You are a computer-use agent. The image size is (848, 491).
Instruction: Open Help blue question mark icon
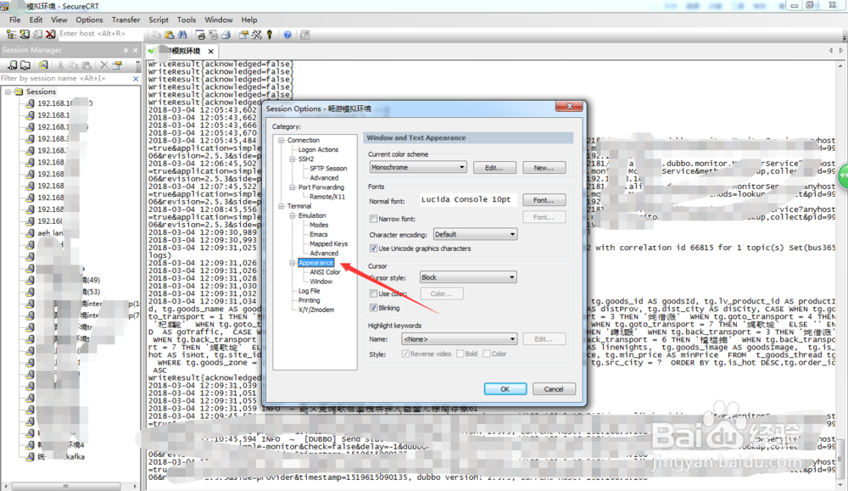(x=287, y=35)
